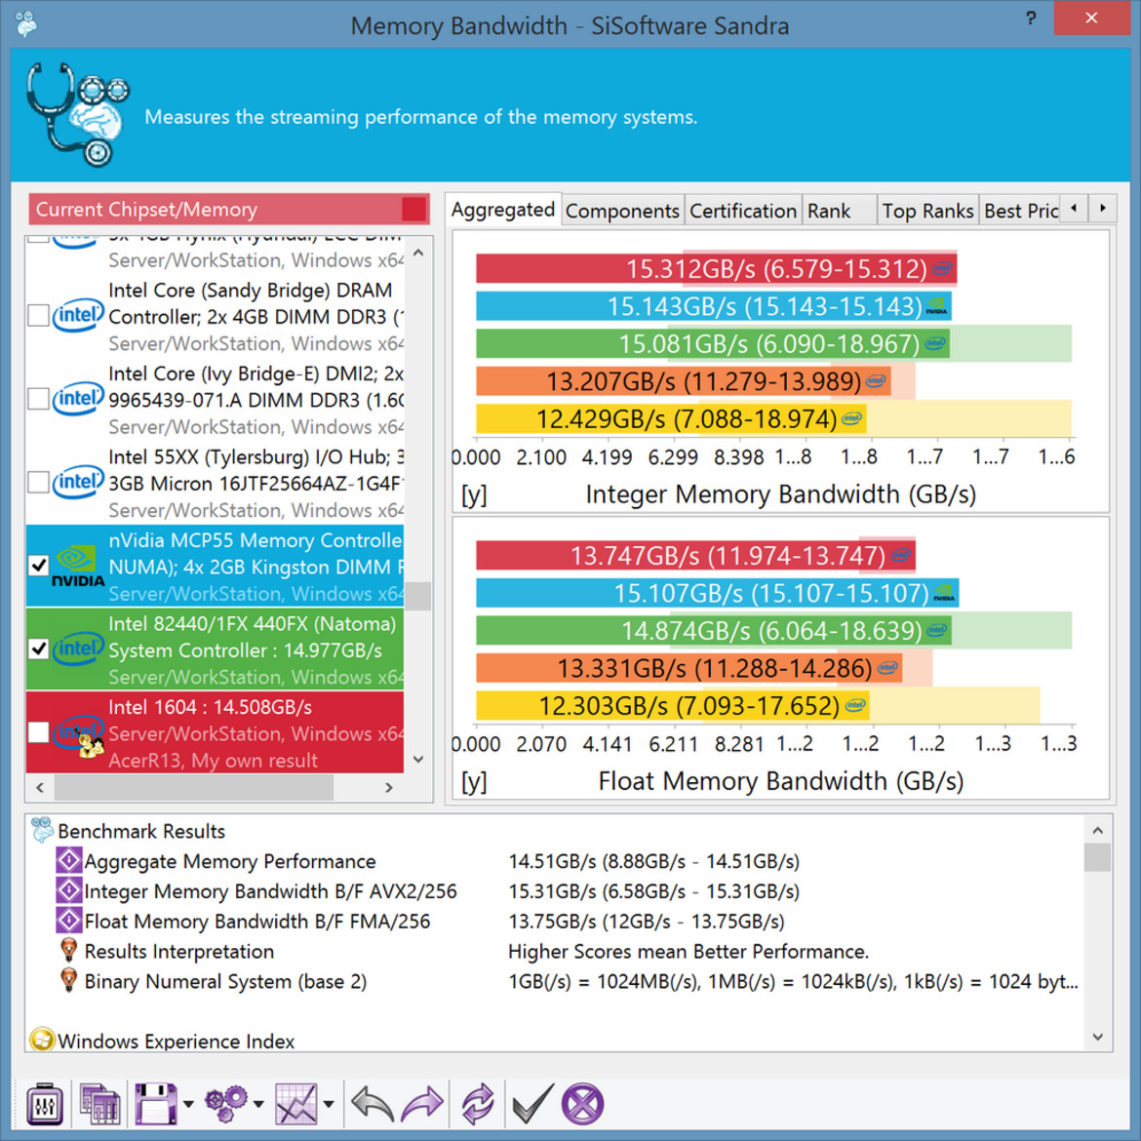
Task: Click the red Current Chipset/Memory color swatch
Action: coord(413,209)
